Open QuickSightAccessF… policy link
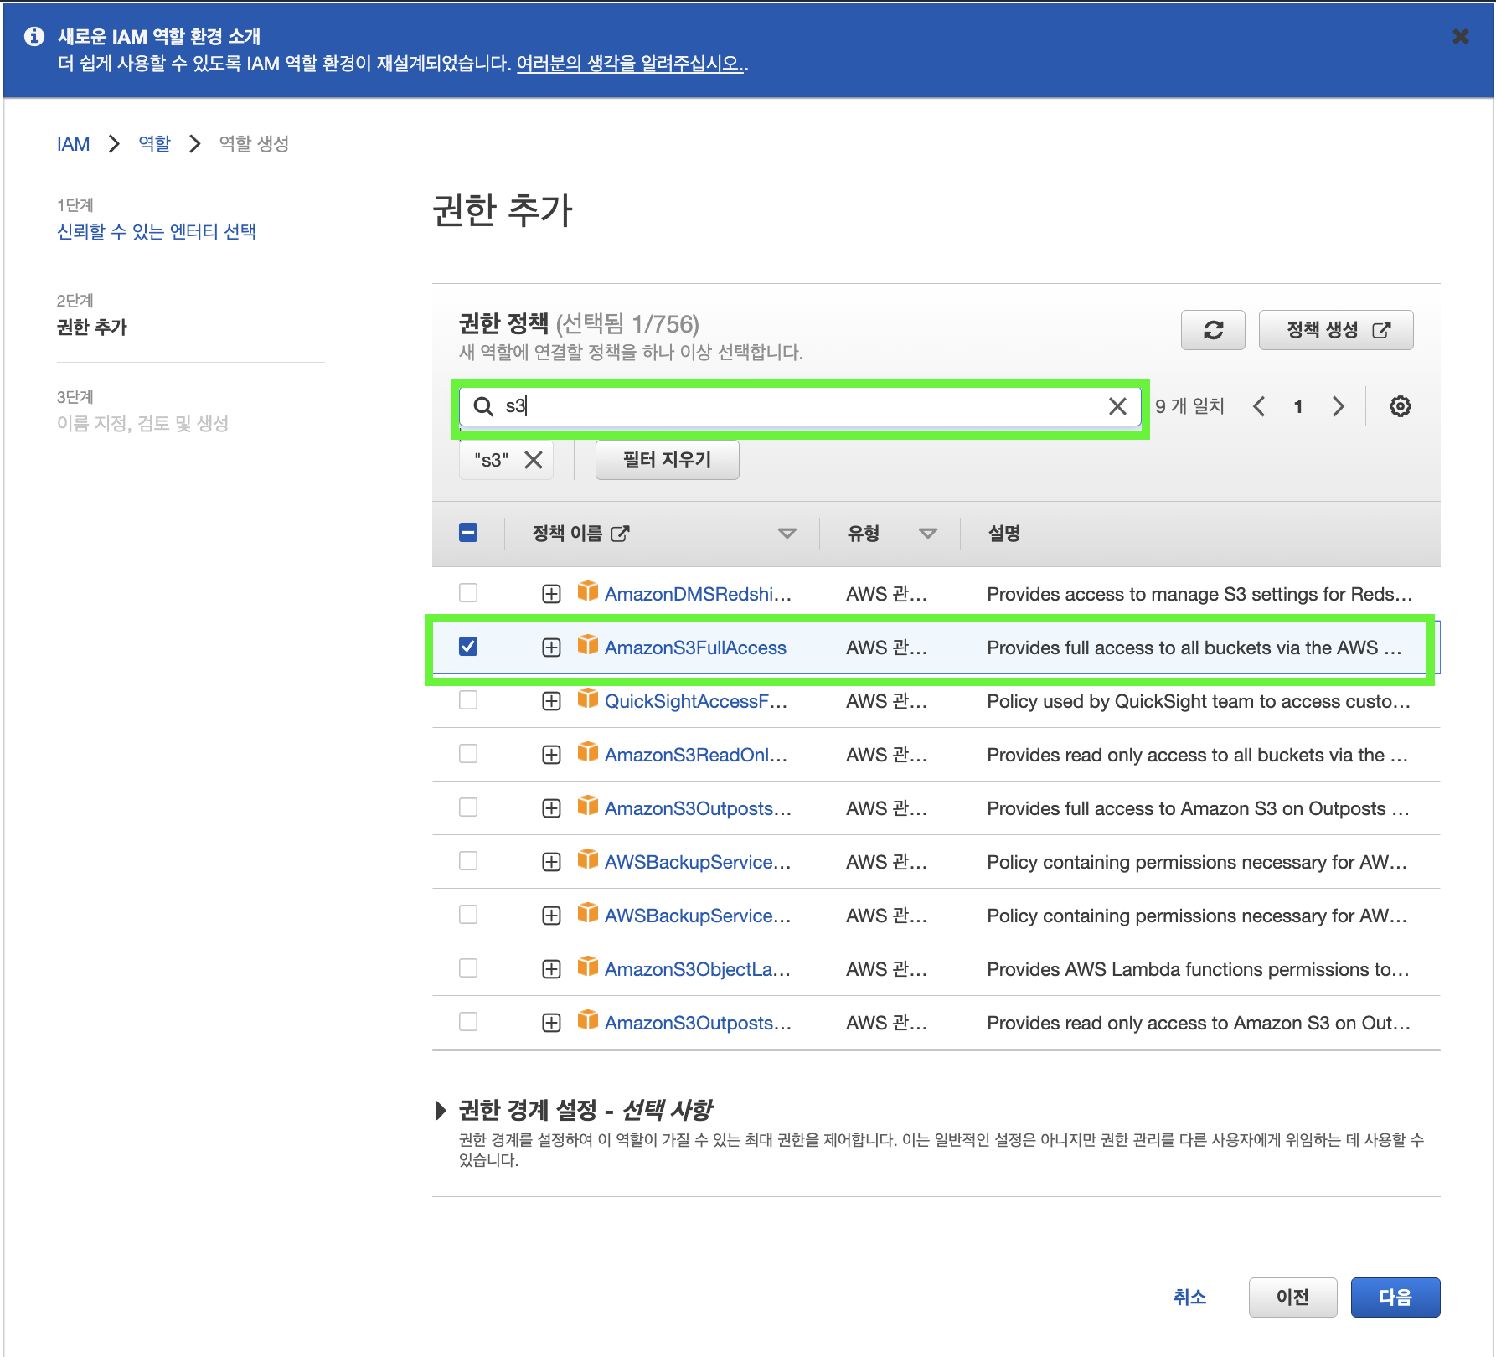1496x1357 pixels. (x=696, y=701)
